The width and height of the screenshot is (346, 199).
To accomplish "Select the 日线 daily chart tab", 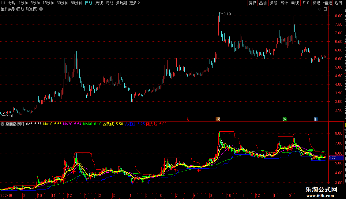I will (x=89, y=3).
